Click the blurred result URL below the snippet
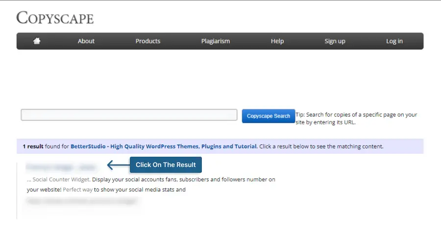The image size is (441, 237). click(82, 201)
